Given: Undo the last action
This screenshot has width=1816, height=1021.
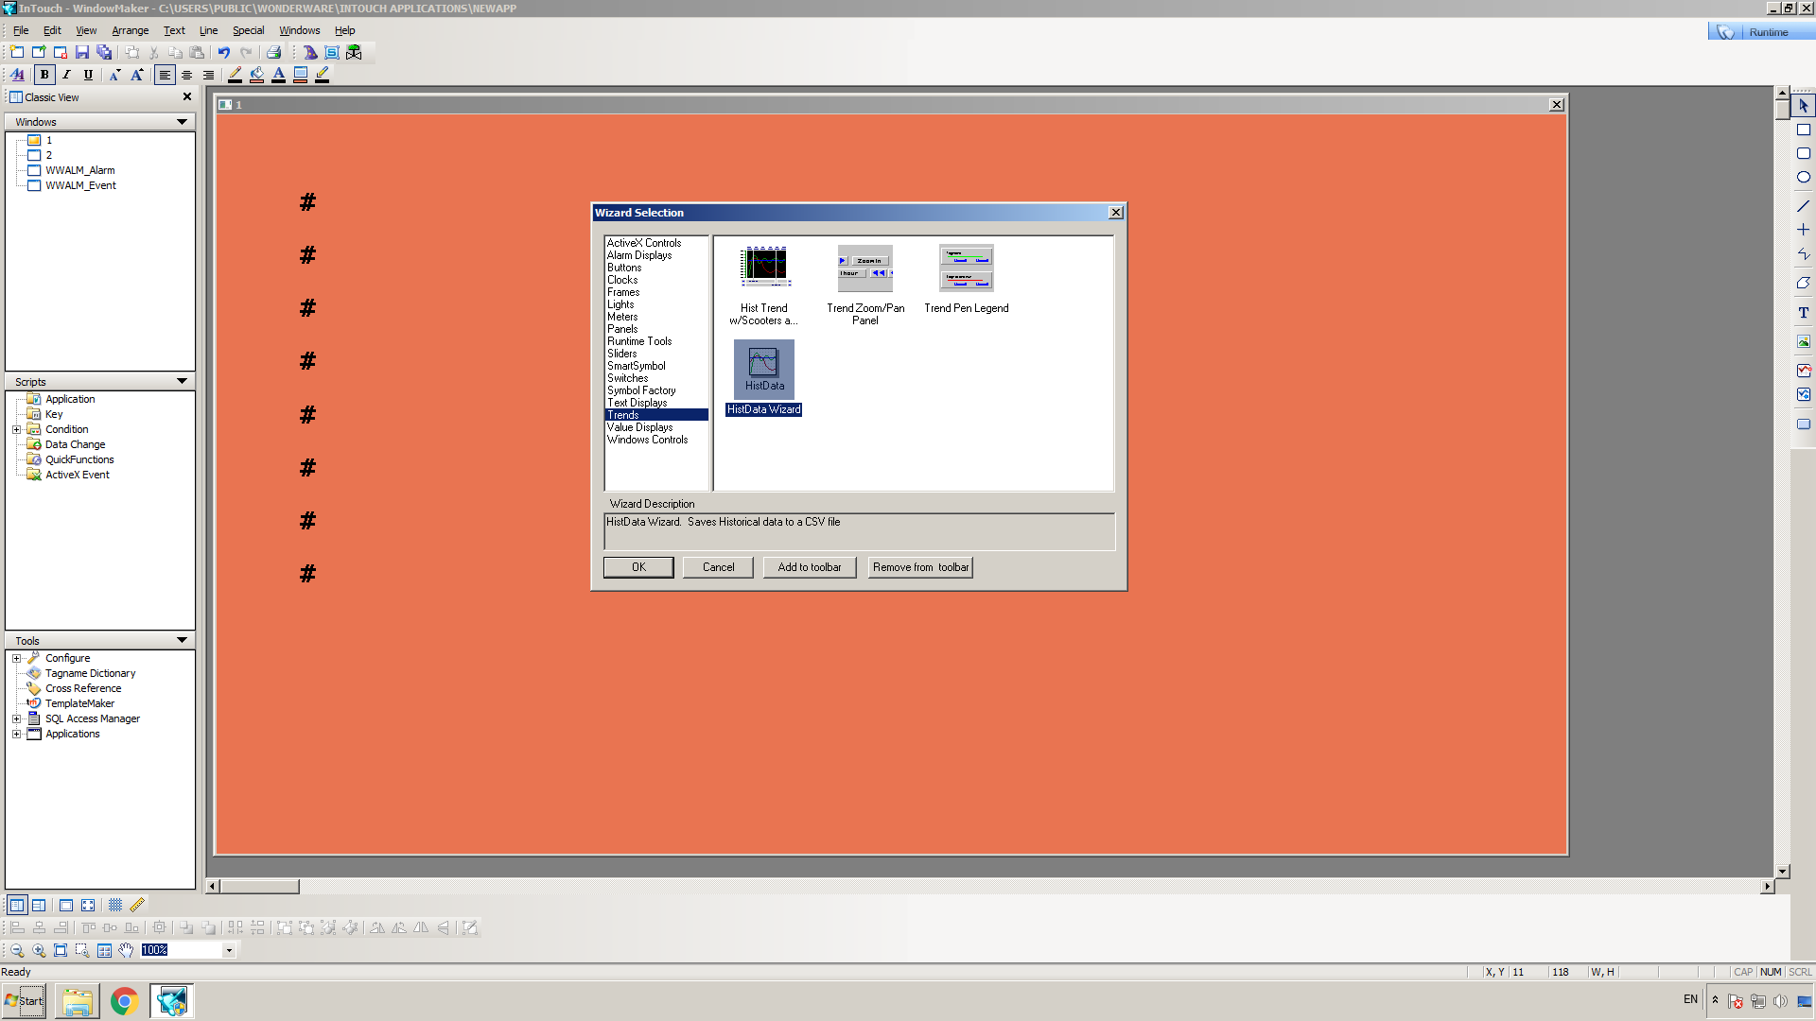Looking at the screenshot, I should click(x=224, y=53).
